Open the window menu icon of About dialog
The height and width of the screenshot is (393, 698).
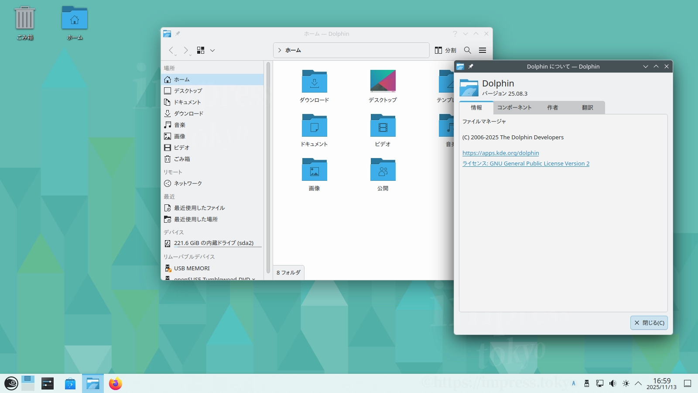(x=460, y=66)
